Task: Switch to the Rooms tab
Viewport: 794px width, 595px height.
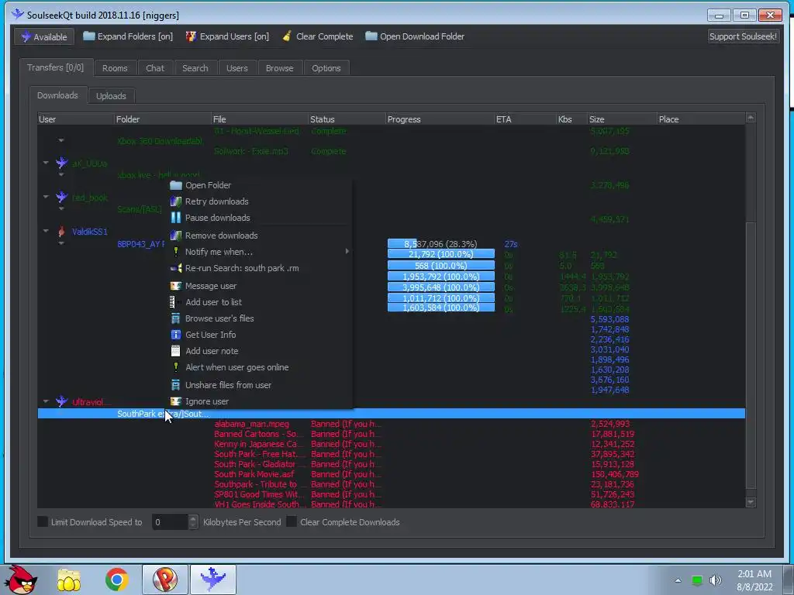Action: click(115, 68)
